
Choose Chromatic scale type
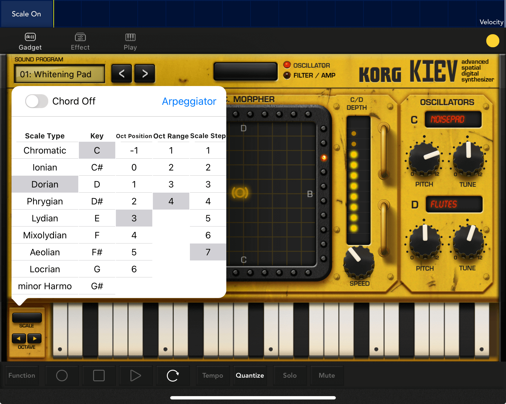tap(45, 151)
